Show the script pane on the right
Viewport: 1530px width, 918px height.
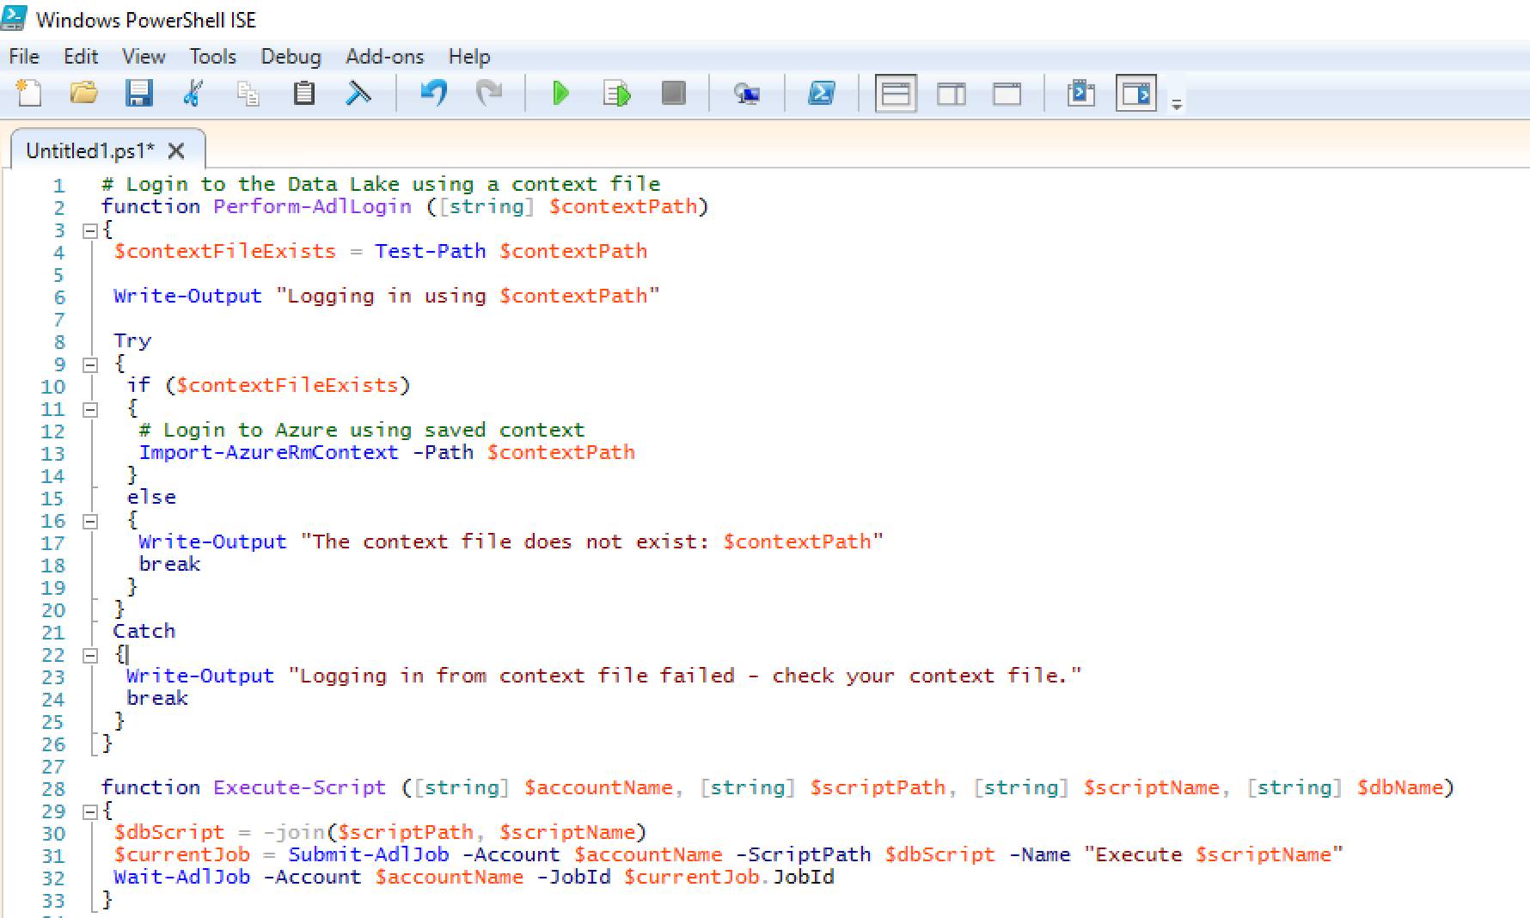click(x=952, y=93)
